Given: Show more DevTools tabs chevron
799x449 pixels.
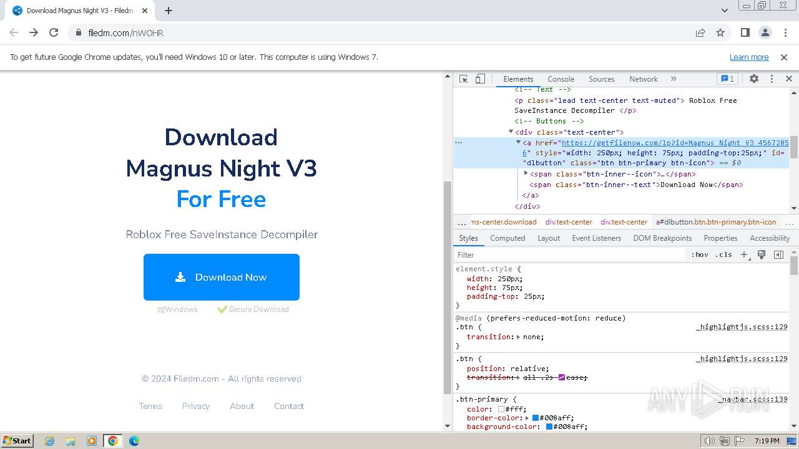Looking at the screenshot, I should tap(674, 79).
